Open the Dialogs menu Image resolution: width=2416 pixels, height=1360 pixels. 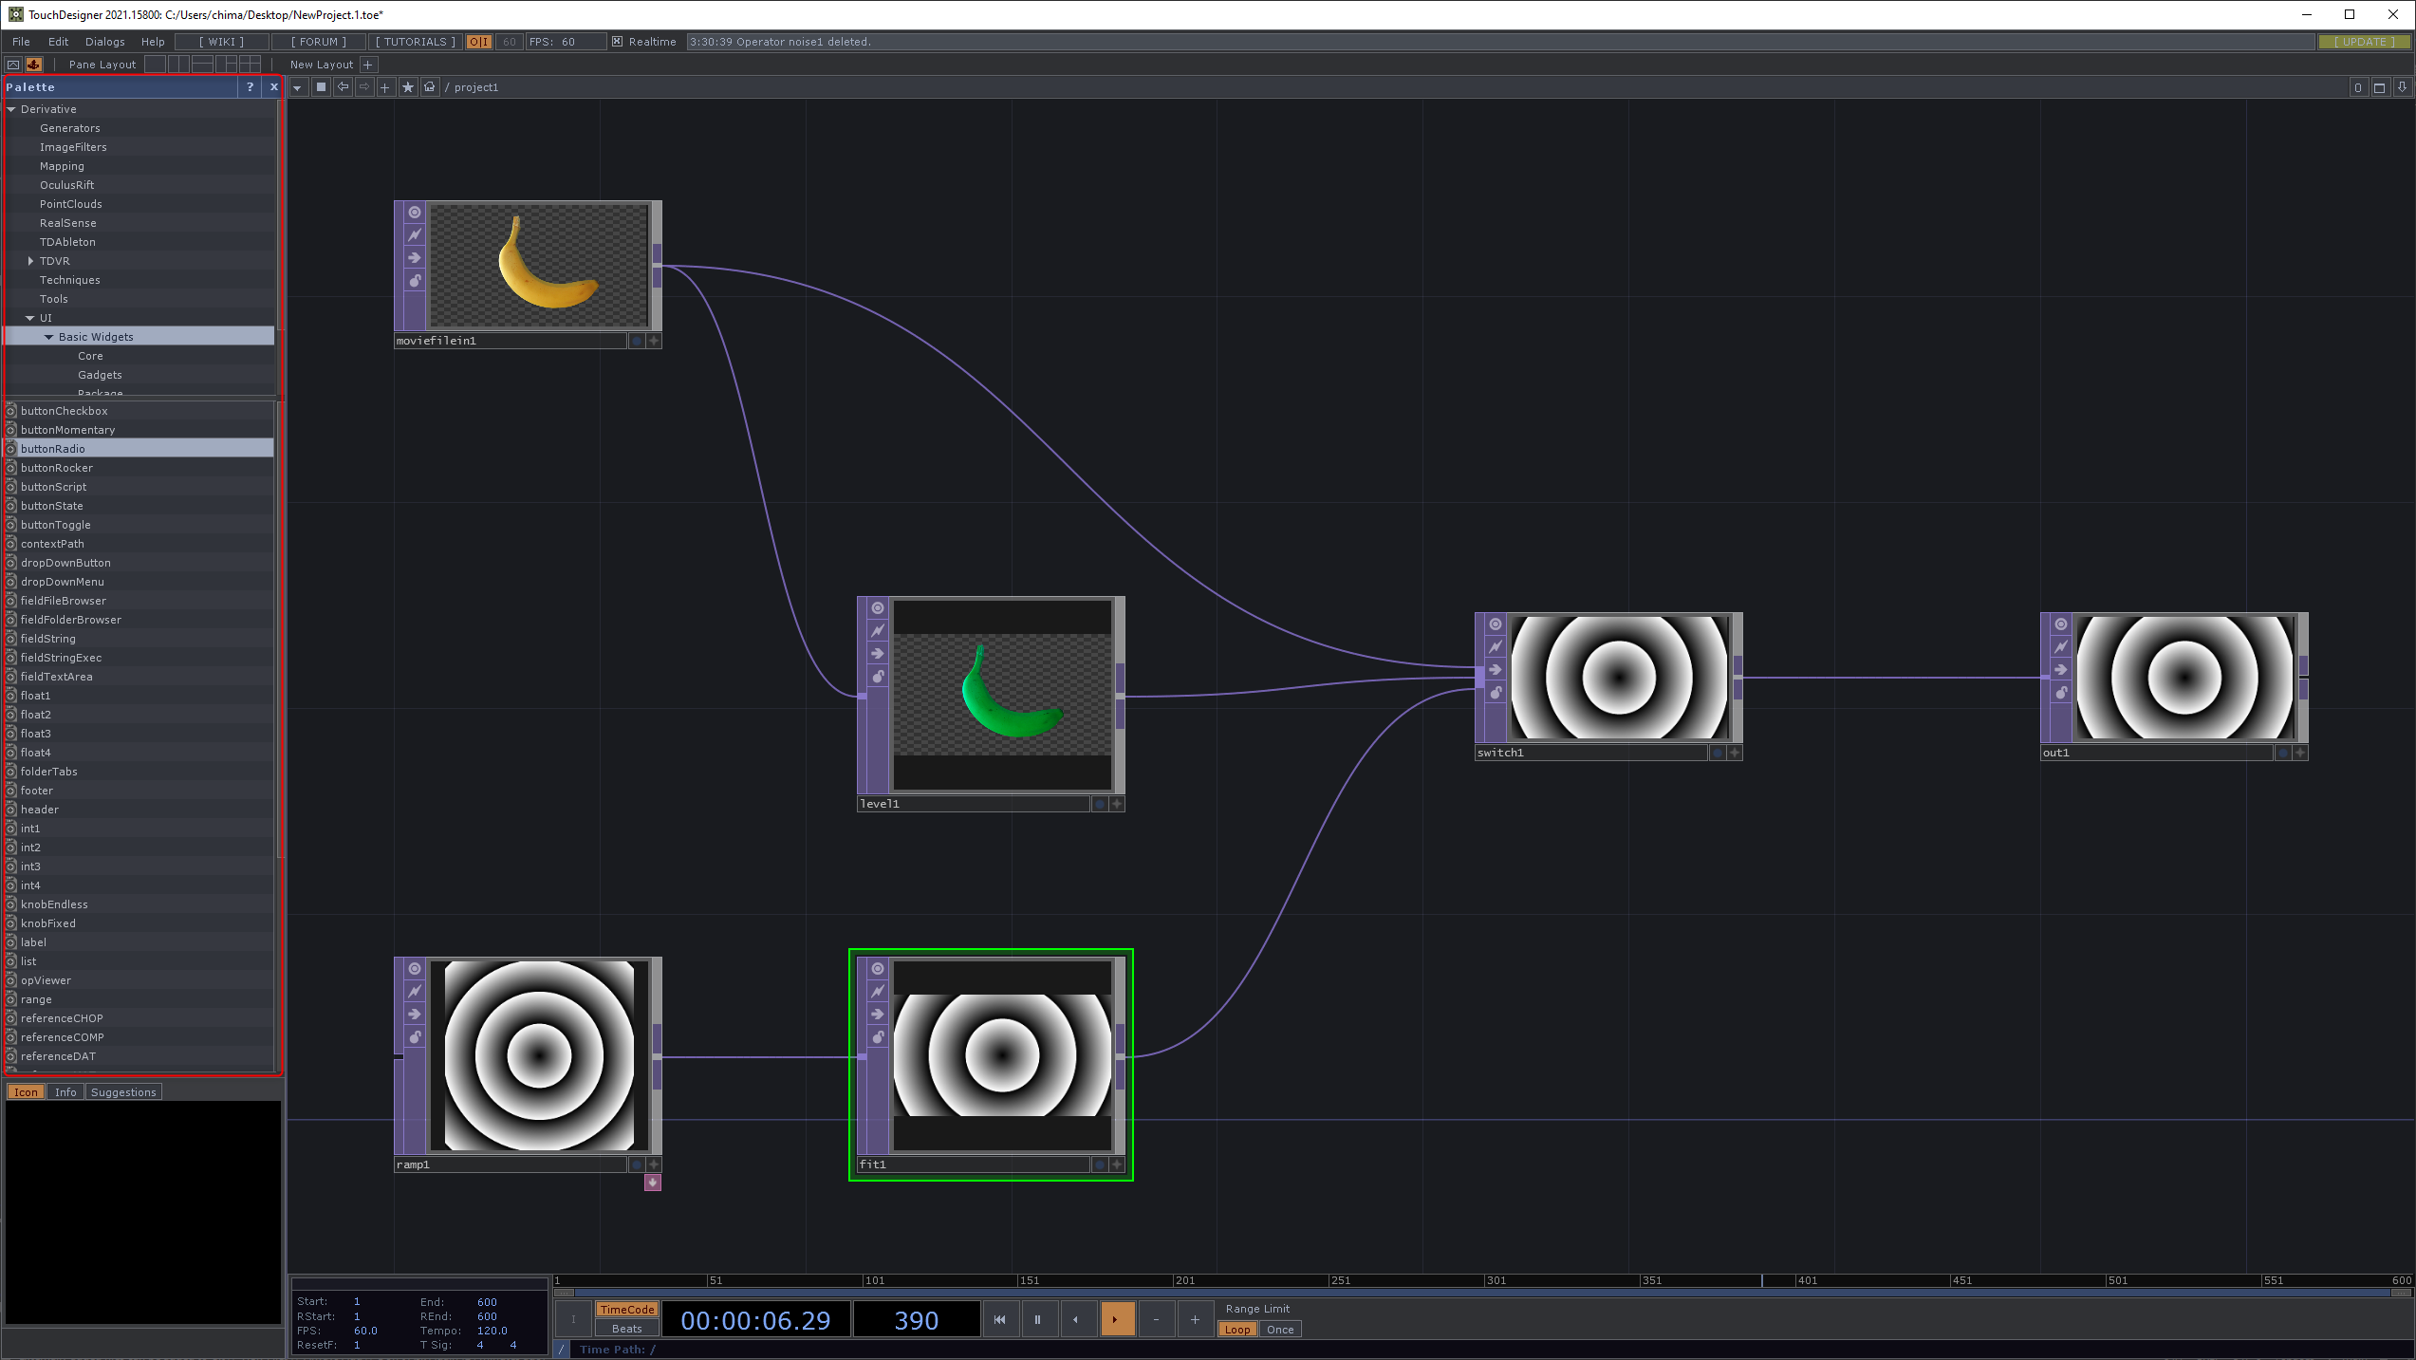tap(104, 42)
